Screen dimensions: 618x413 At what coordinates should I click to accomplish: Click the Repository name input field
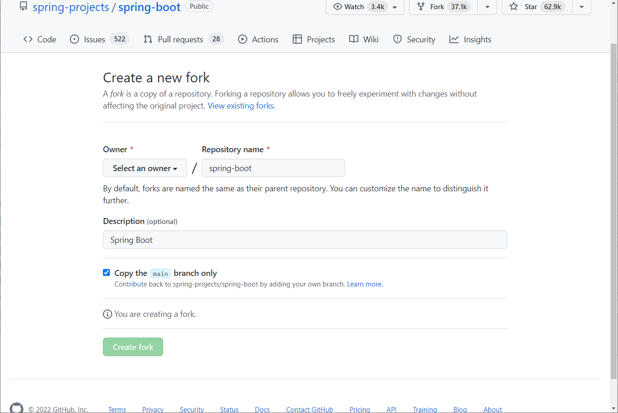click(273, 168)
